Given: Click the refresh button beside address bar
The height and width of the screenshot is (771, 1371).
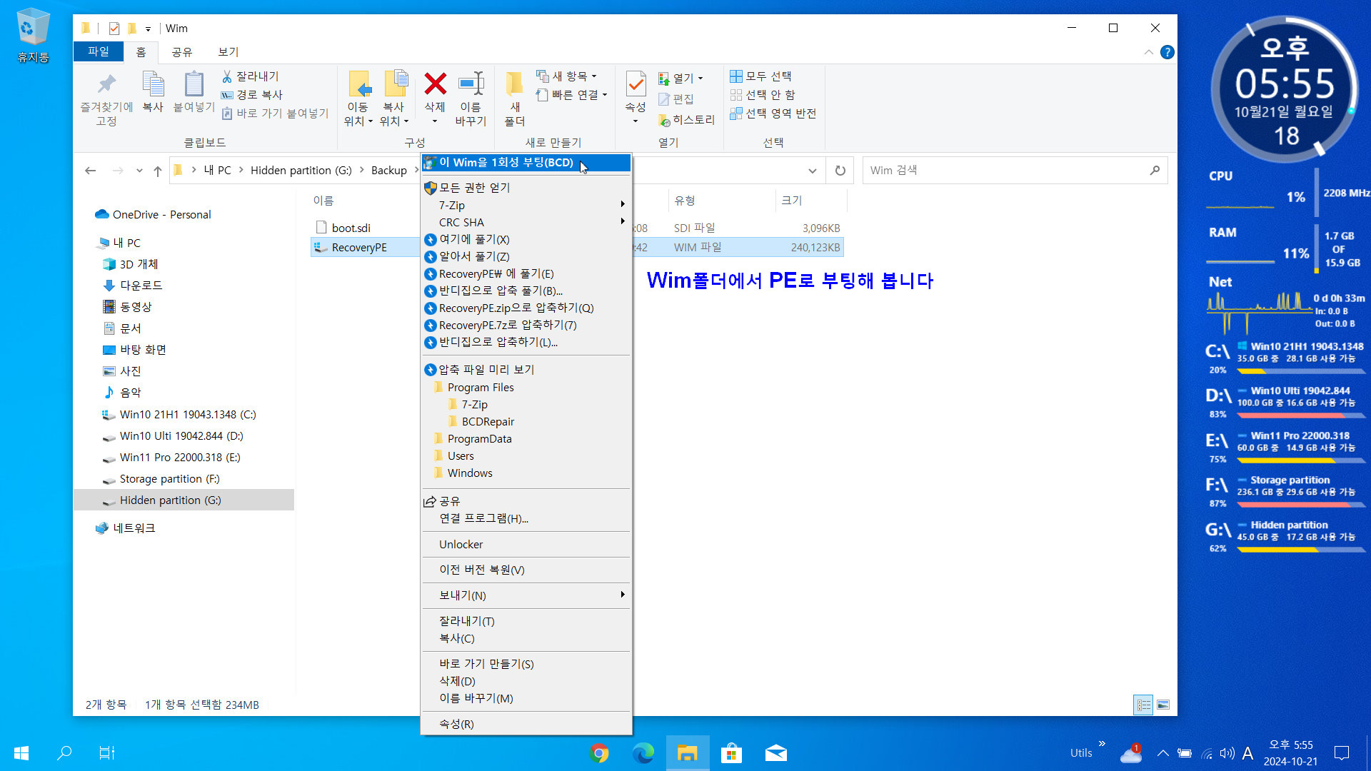Looking at the screenshot, I should click(840, 171).
